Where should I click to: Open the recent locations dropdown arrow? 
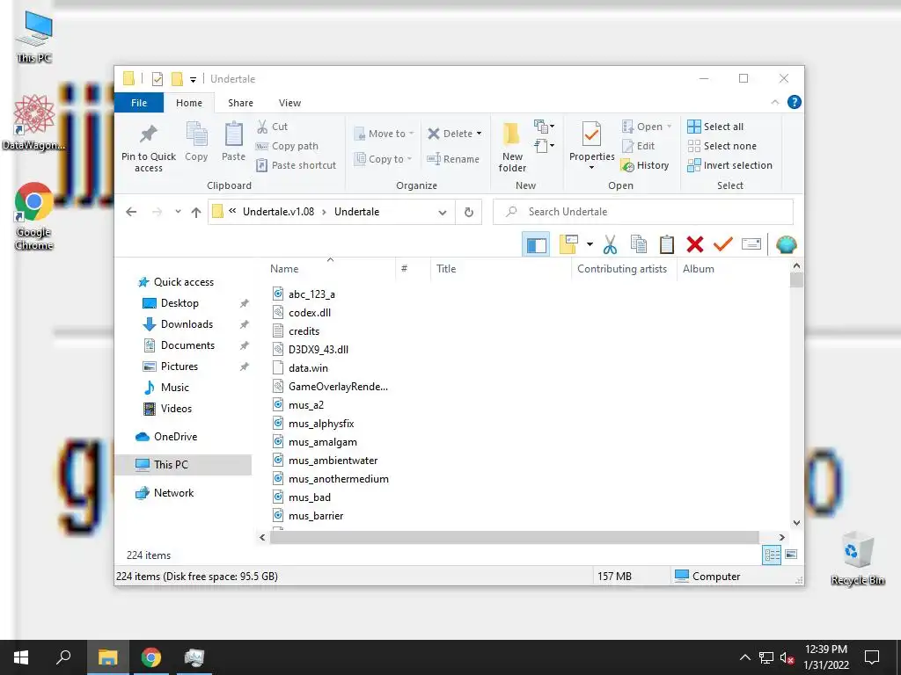(x=178, y=212)
